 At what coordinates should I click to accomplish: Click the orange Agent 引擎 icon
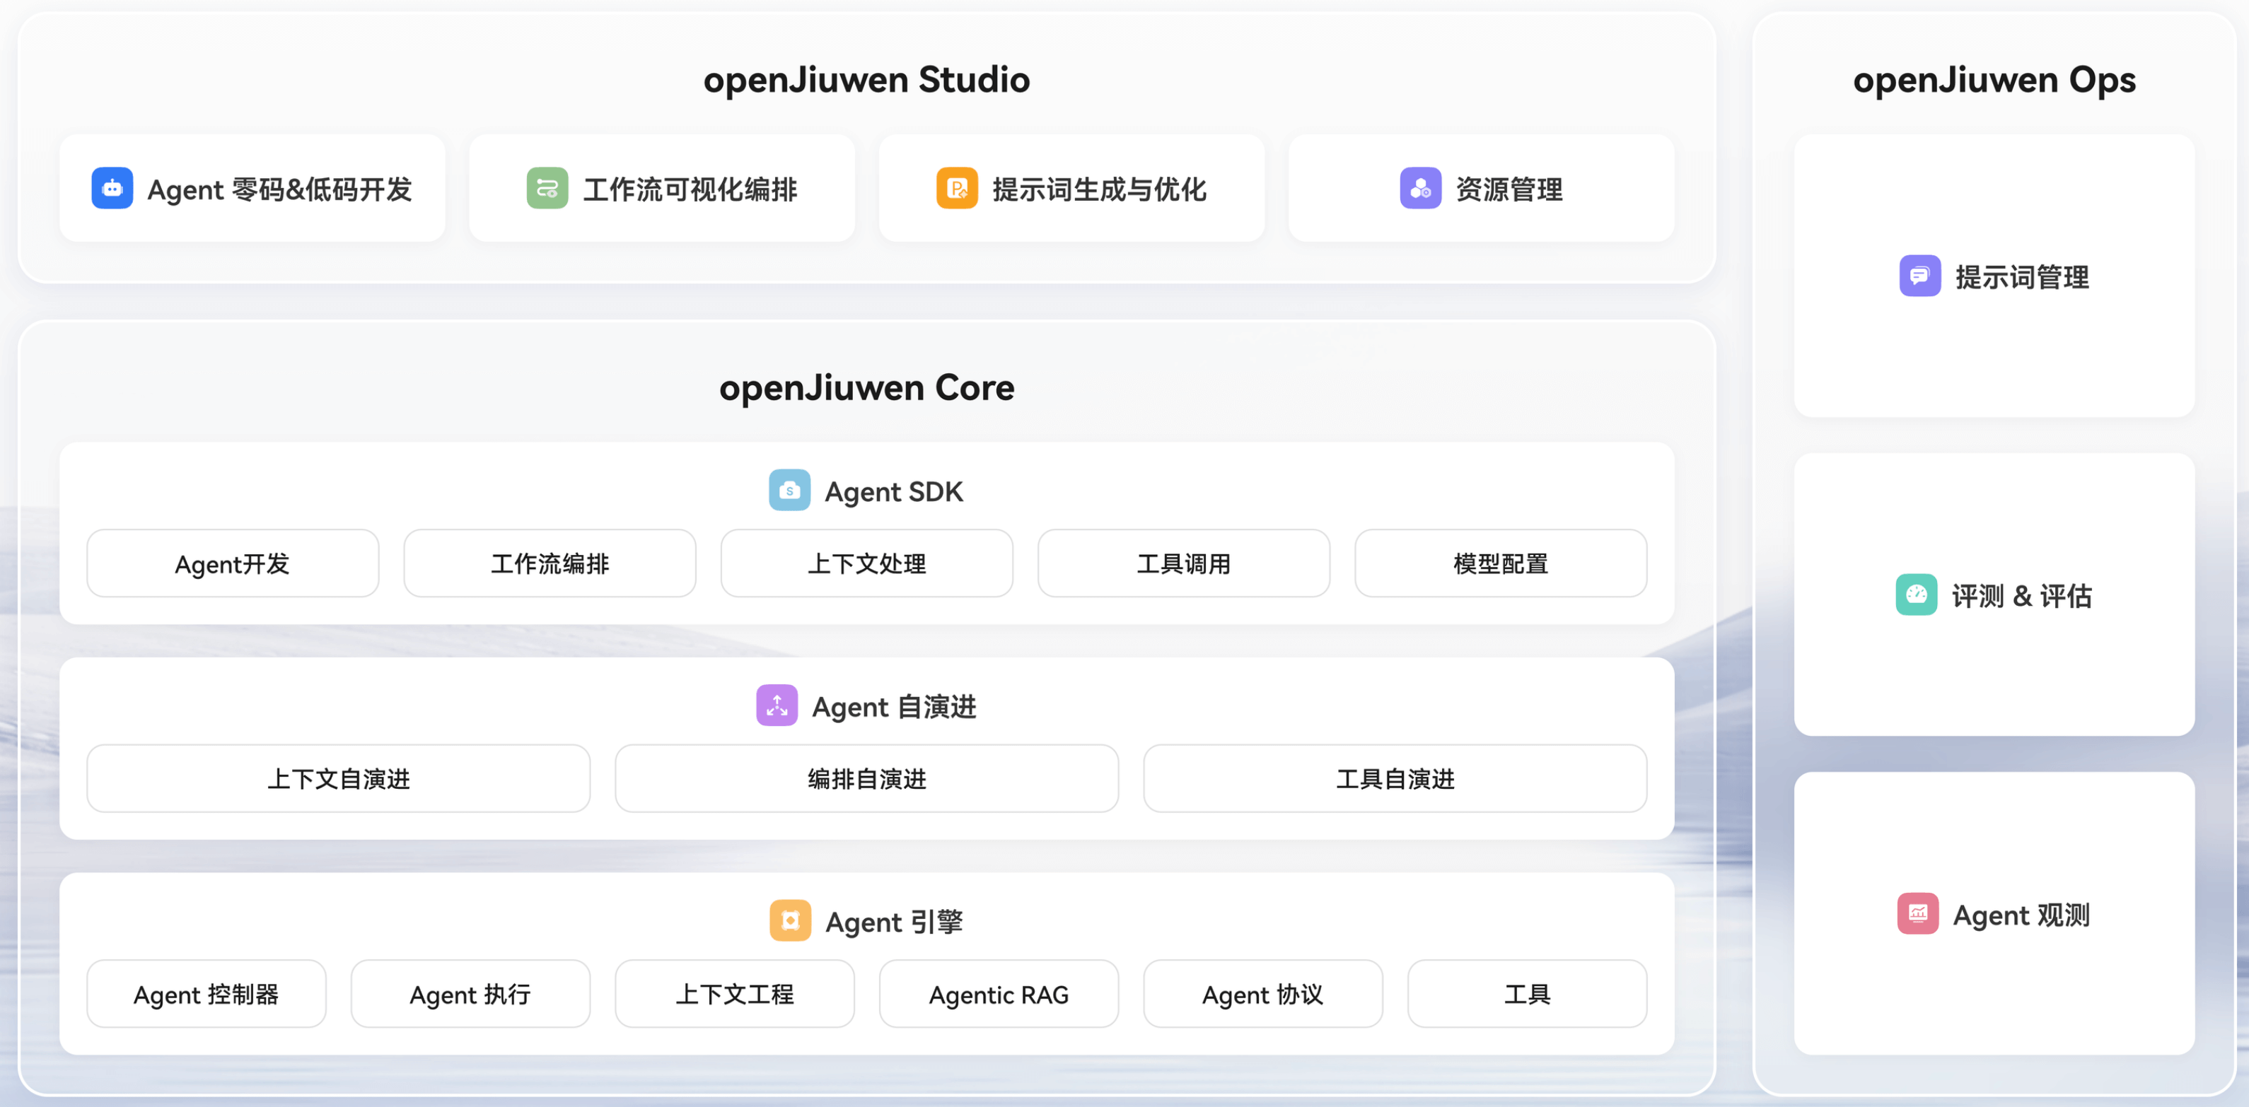coord(790,921)
